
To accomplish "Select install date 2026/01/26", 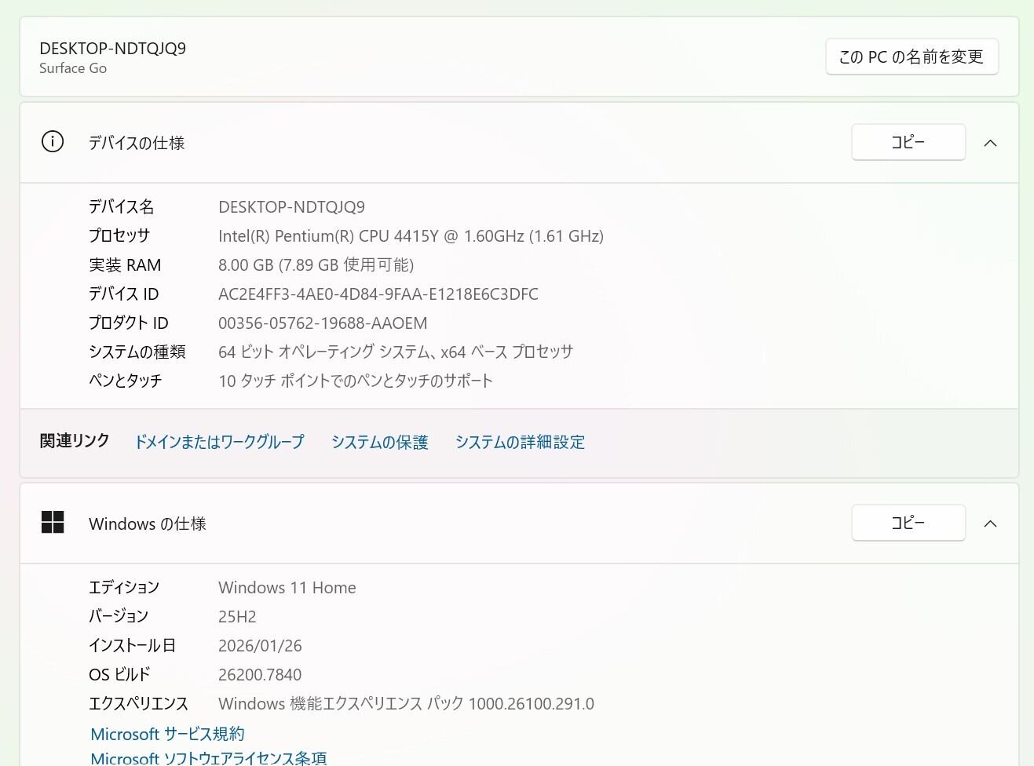I will (260, 646).
